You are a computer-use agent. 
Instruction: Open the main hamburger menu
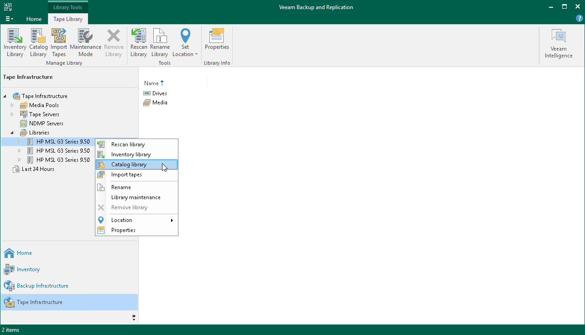tap(9, 19)
